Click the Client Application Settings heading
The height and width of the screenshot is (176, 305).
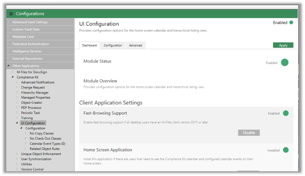click(x=111, y=103)
